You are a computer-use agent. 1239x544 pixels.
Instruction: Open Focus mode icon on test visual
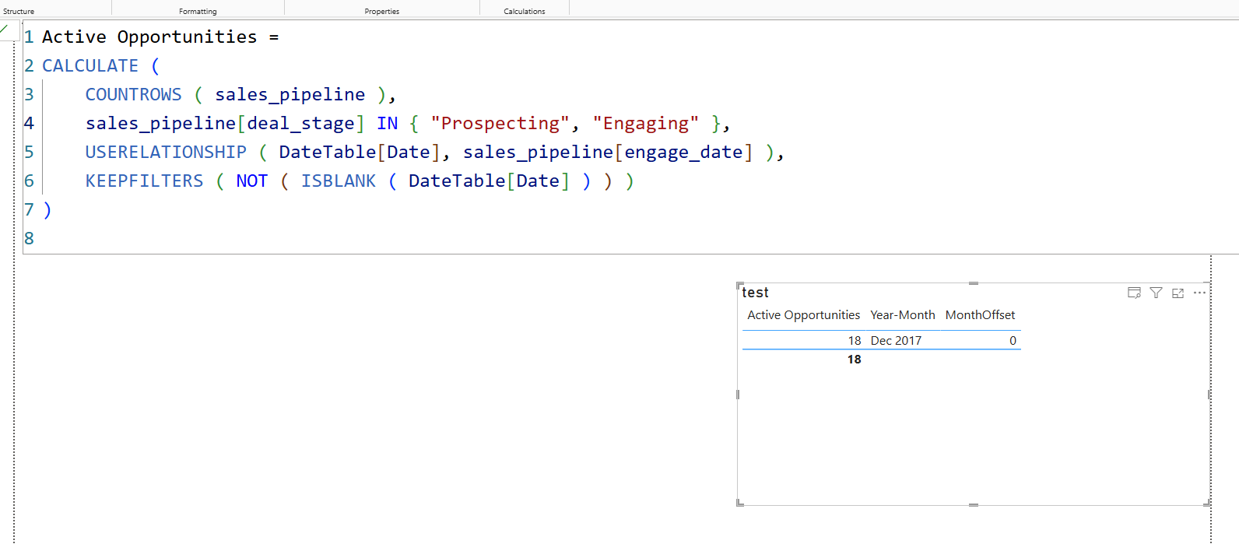(1178, 293)
